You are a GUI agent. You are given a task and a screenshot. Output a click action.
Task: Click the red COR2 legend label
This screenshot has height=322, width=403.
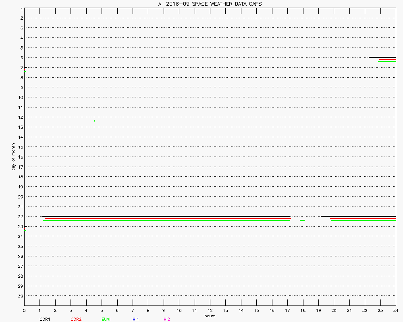[x=76, y=319]
